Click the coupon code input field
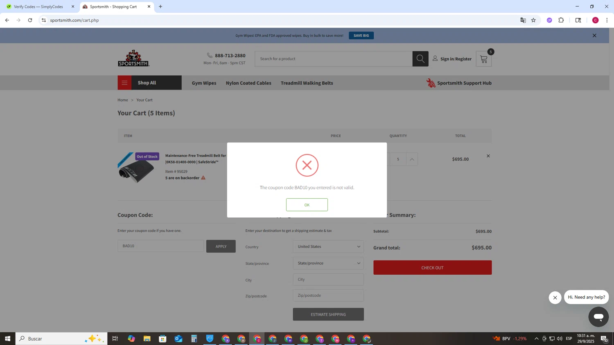The image size is (614, 345). click(160, 246)
